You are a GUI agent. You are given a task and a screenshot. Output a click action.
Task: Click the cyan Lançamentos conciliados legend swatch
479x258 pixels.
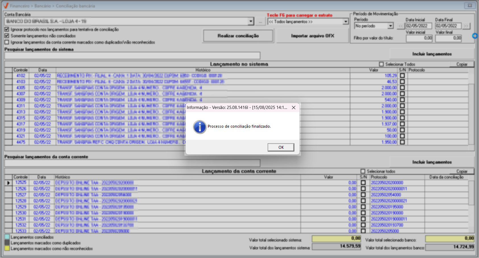(x=7, y=237)
